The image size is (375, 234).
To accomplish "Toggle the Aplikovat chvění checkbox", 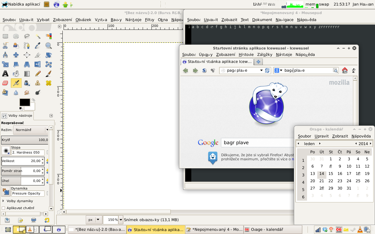I will 4,208.
